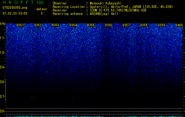
Task: Click the 0.6 kHz axis label
Action: click(2, 111)
